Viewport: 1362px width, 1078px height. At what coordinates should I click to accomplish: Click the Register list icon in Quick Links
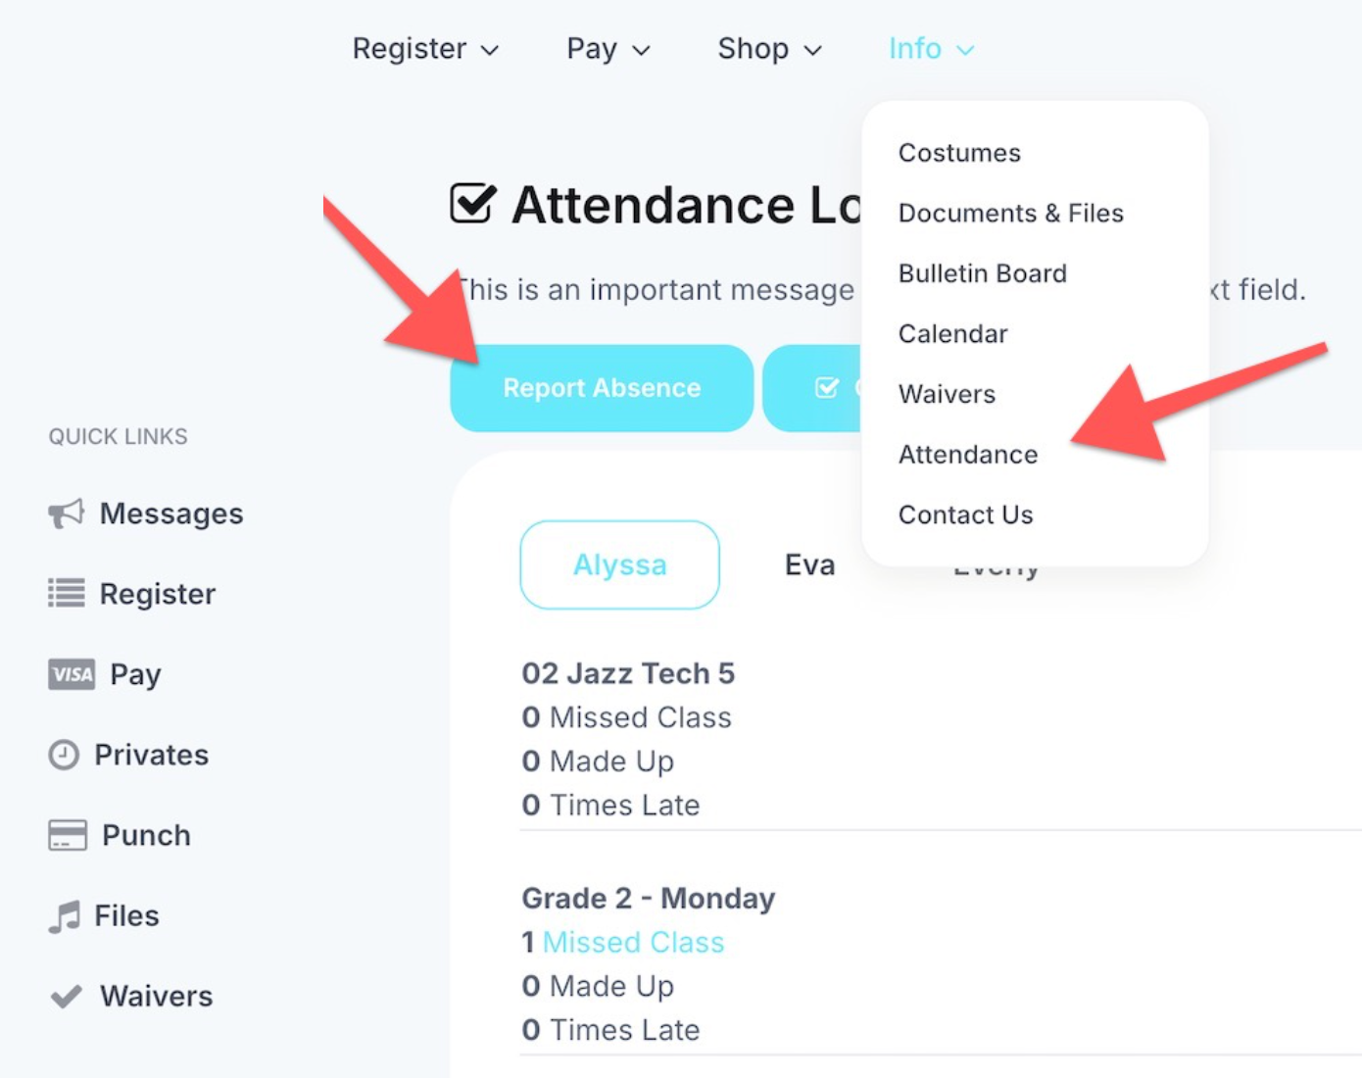(67, 593)
